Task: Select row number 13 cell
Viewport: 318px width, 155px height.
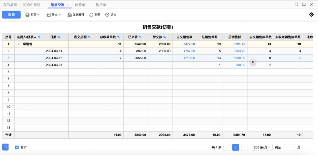Action: [x=8, y=127]
